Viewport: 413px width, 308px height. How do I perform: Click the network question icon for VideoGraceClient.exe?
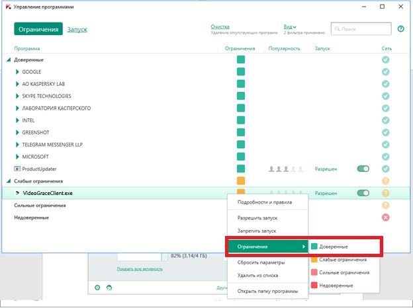click(x=386, y=193)
